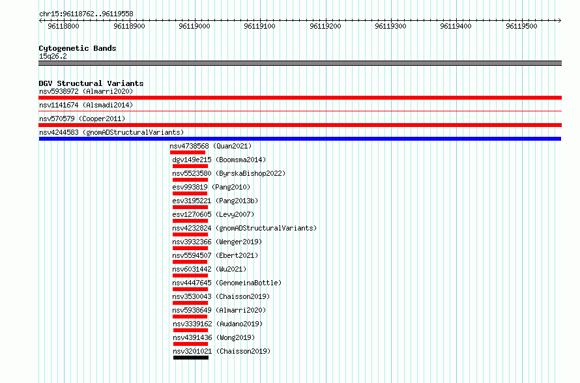Screen dimensions: 580x383
Task: Click the chr15:96118762..96119558 region label
Action: (x=86, y=14)
